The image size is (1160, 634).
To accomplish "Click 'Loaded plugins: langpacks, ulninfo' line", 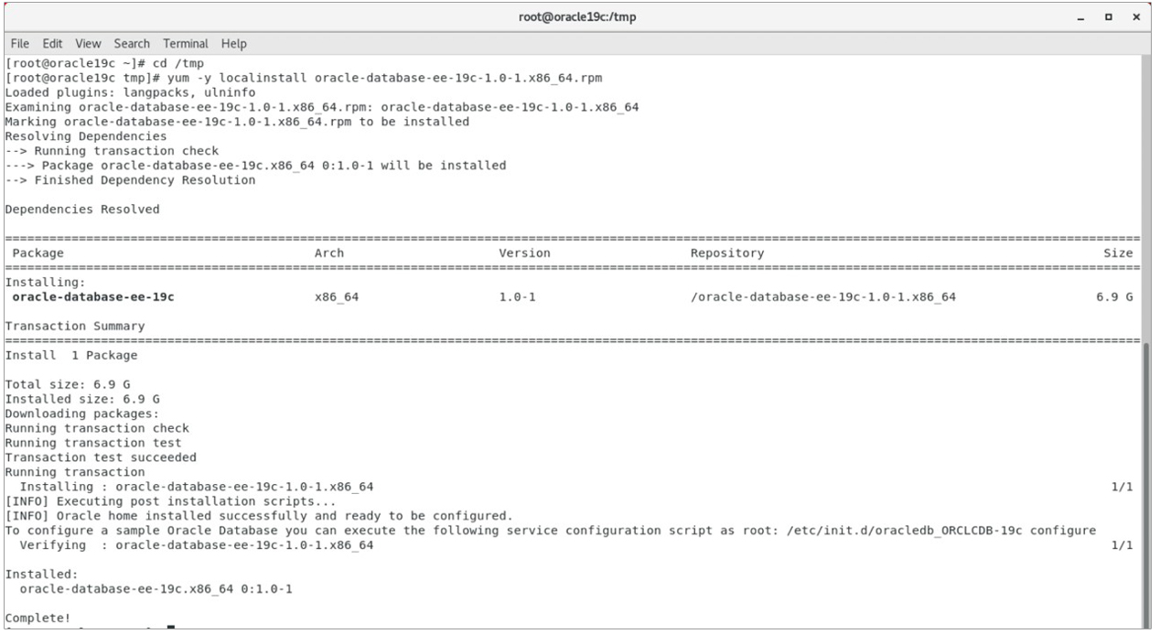I will pos(129,91).
